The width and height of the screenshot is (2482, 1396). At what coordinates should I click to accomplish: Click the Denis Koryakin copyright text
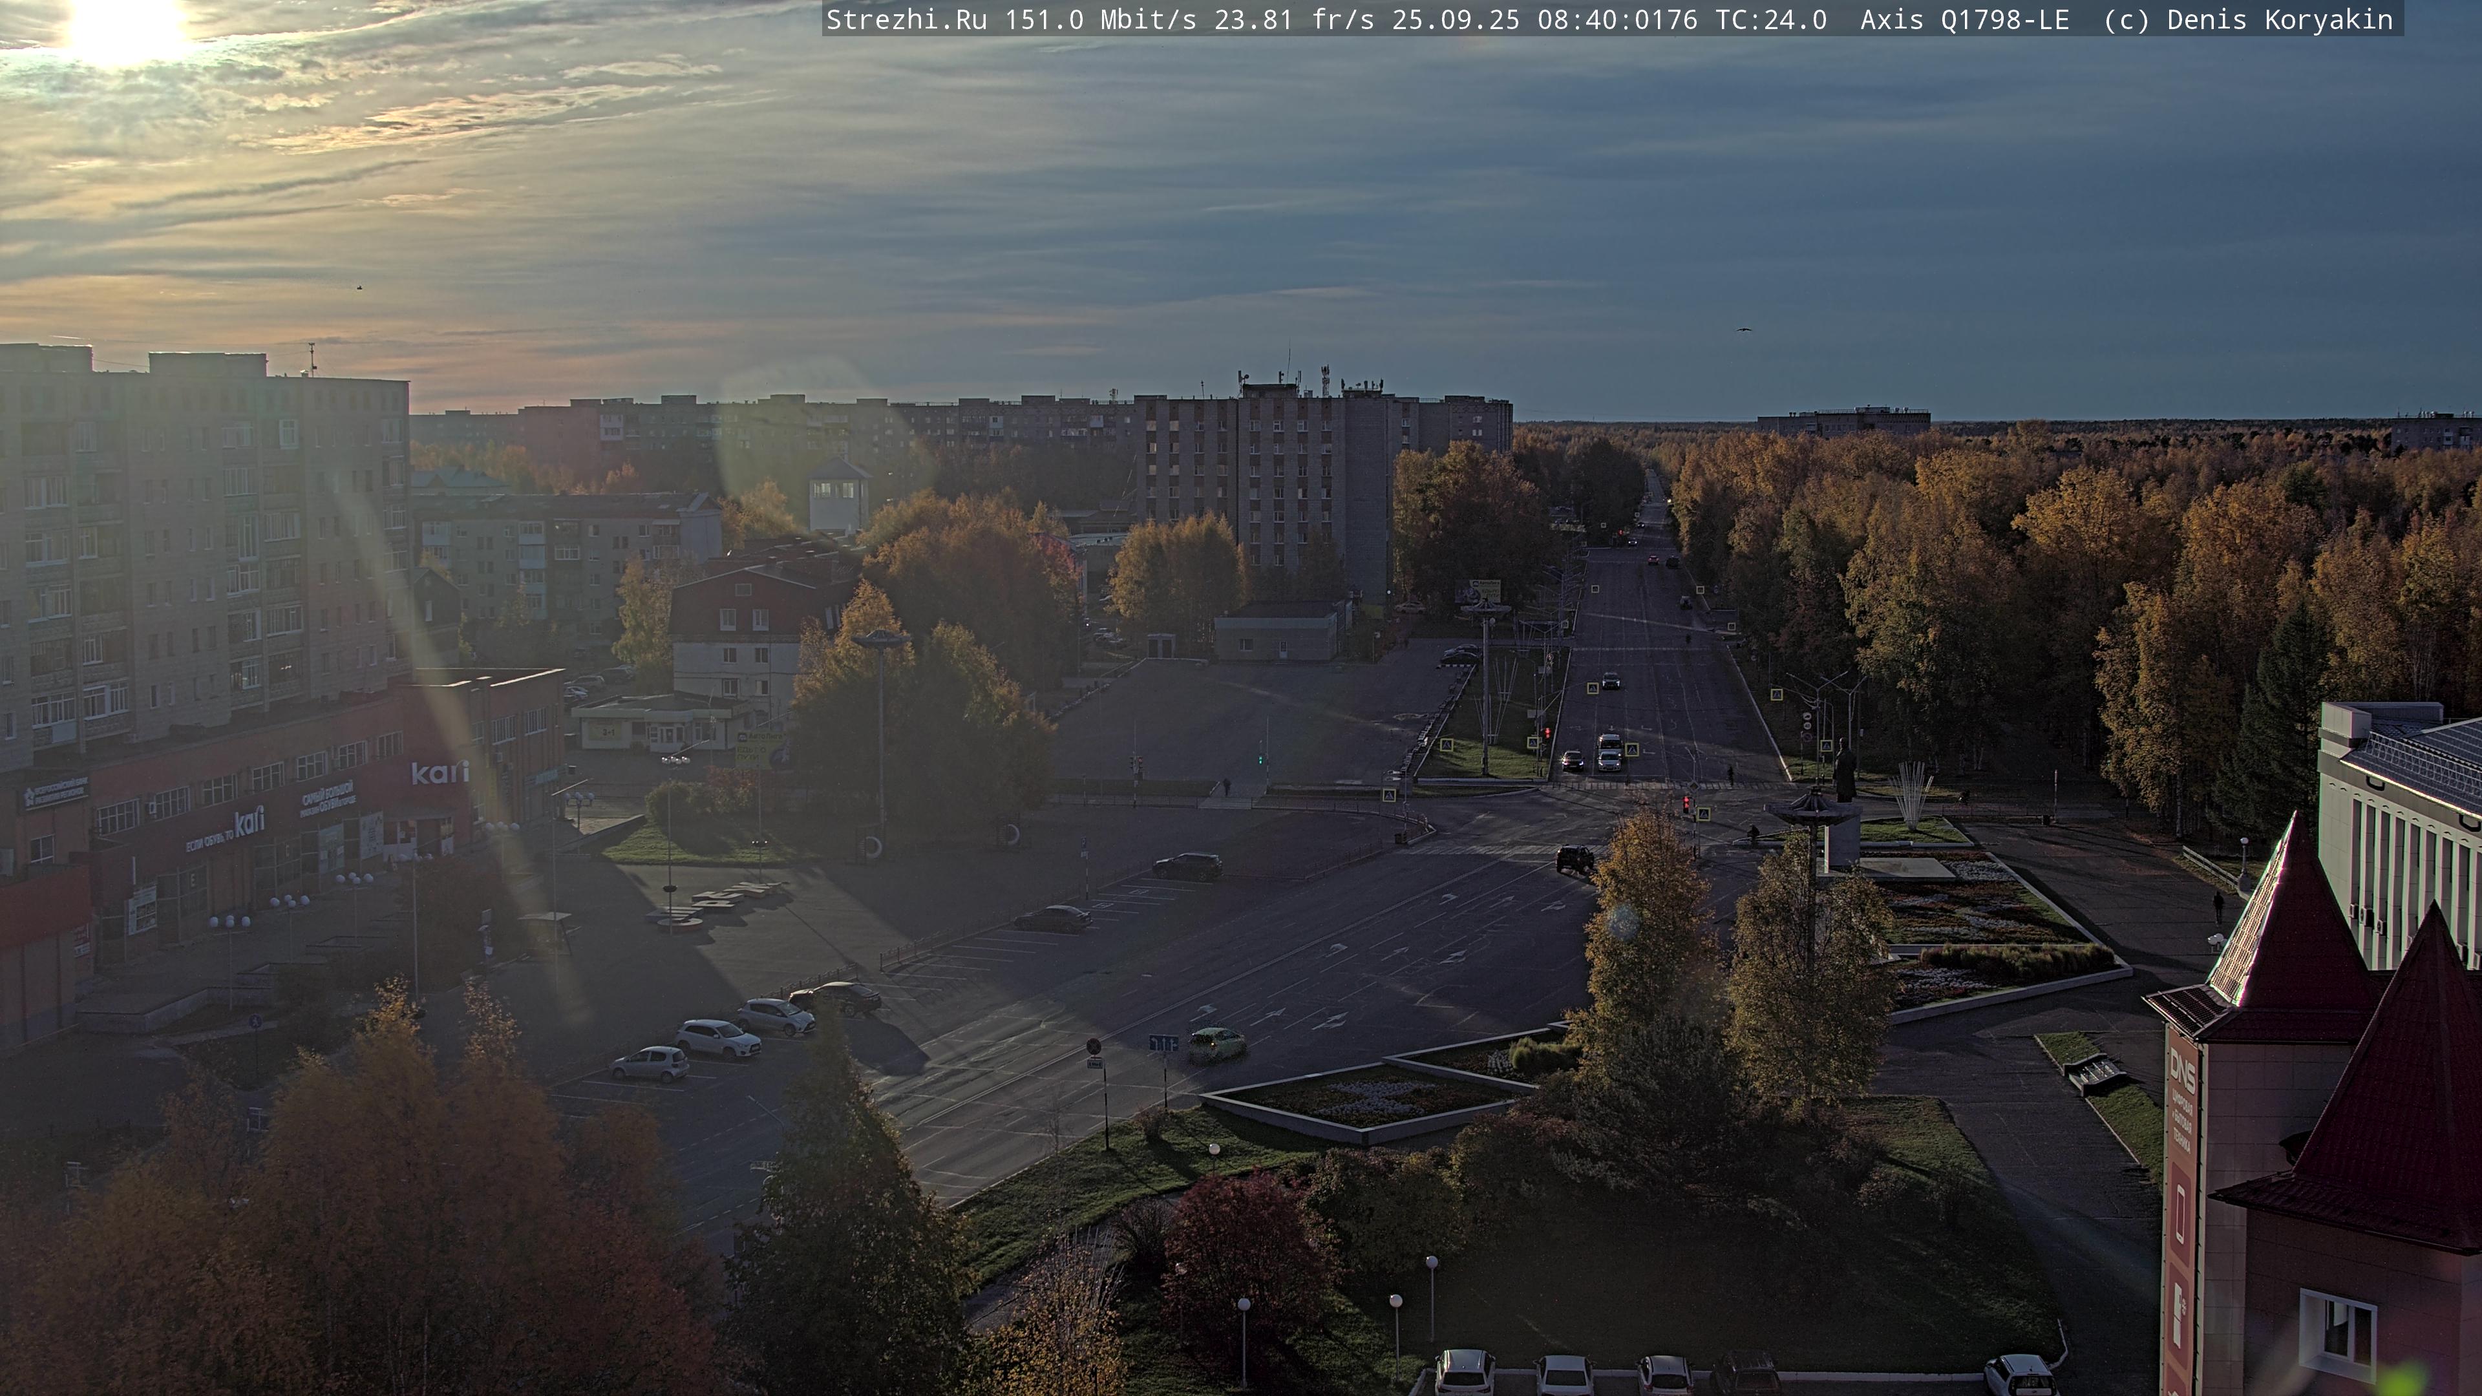[2280, 20]
